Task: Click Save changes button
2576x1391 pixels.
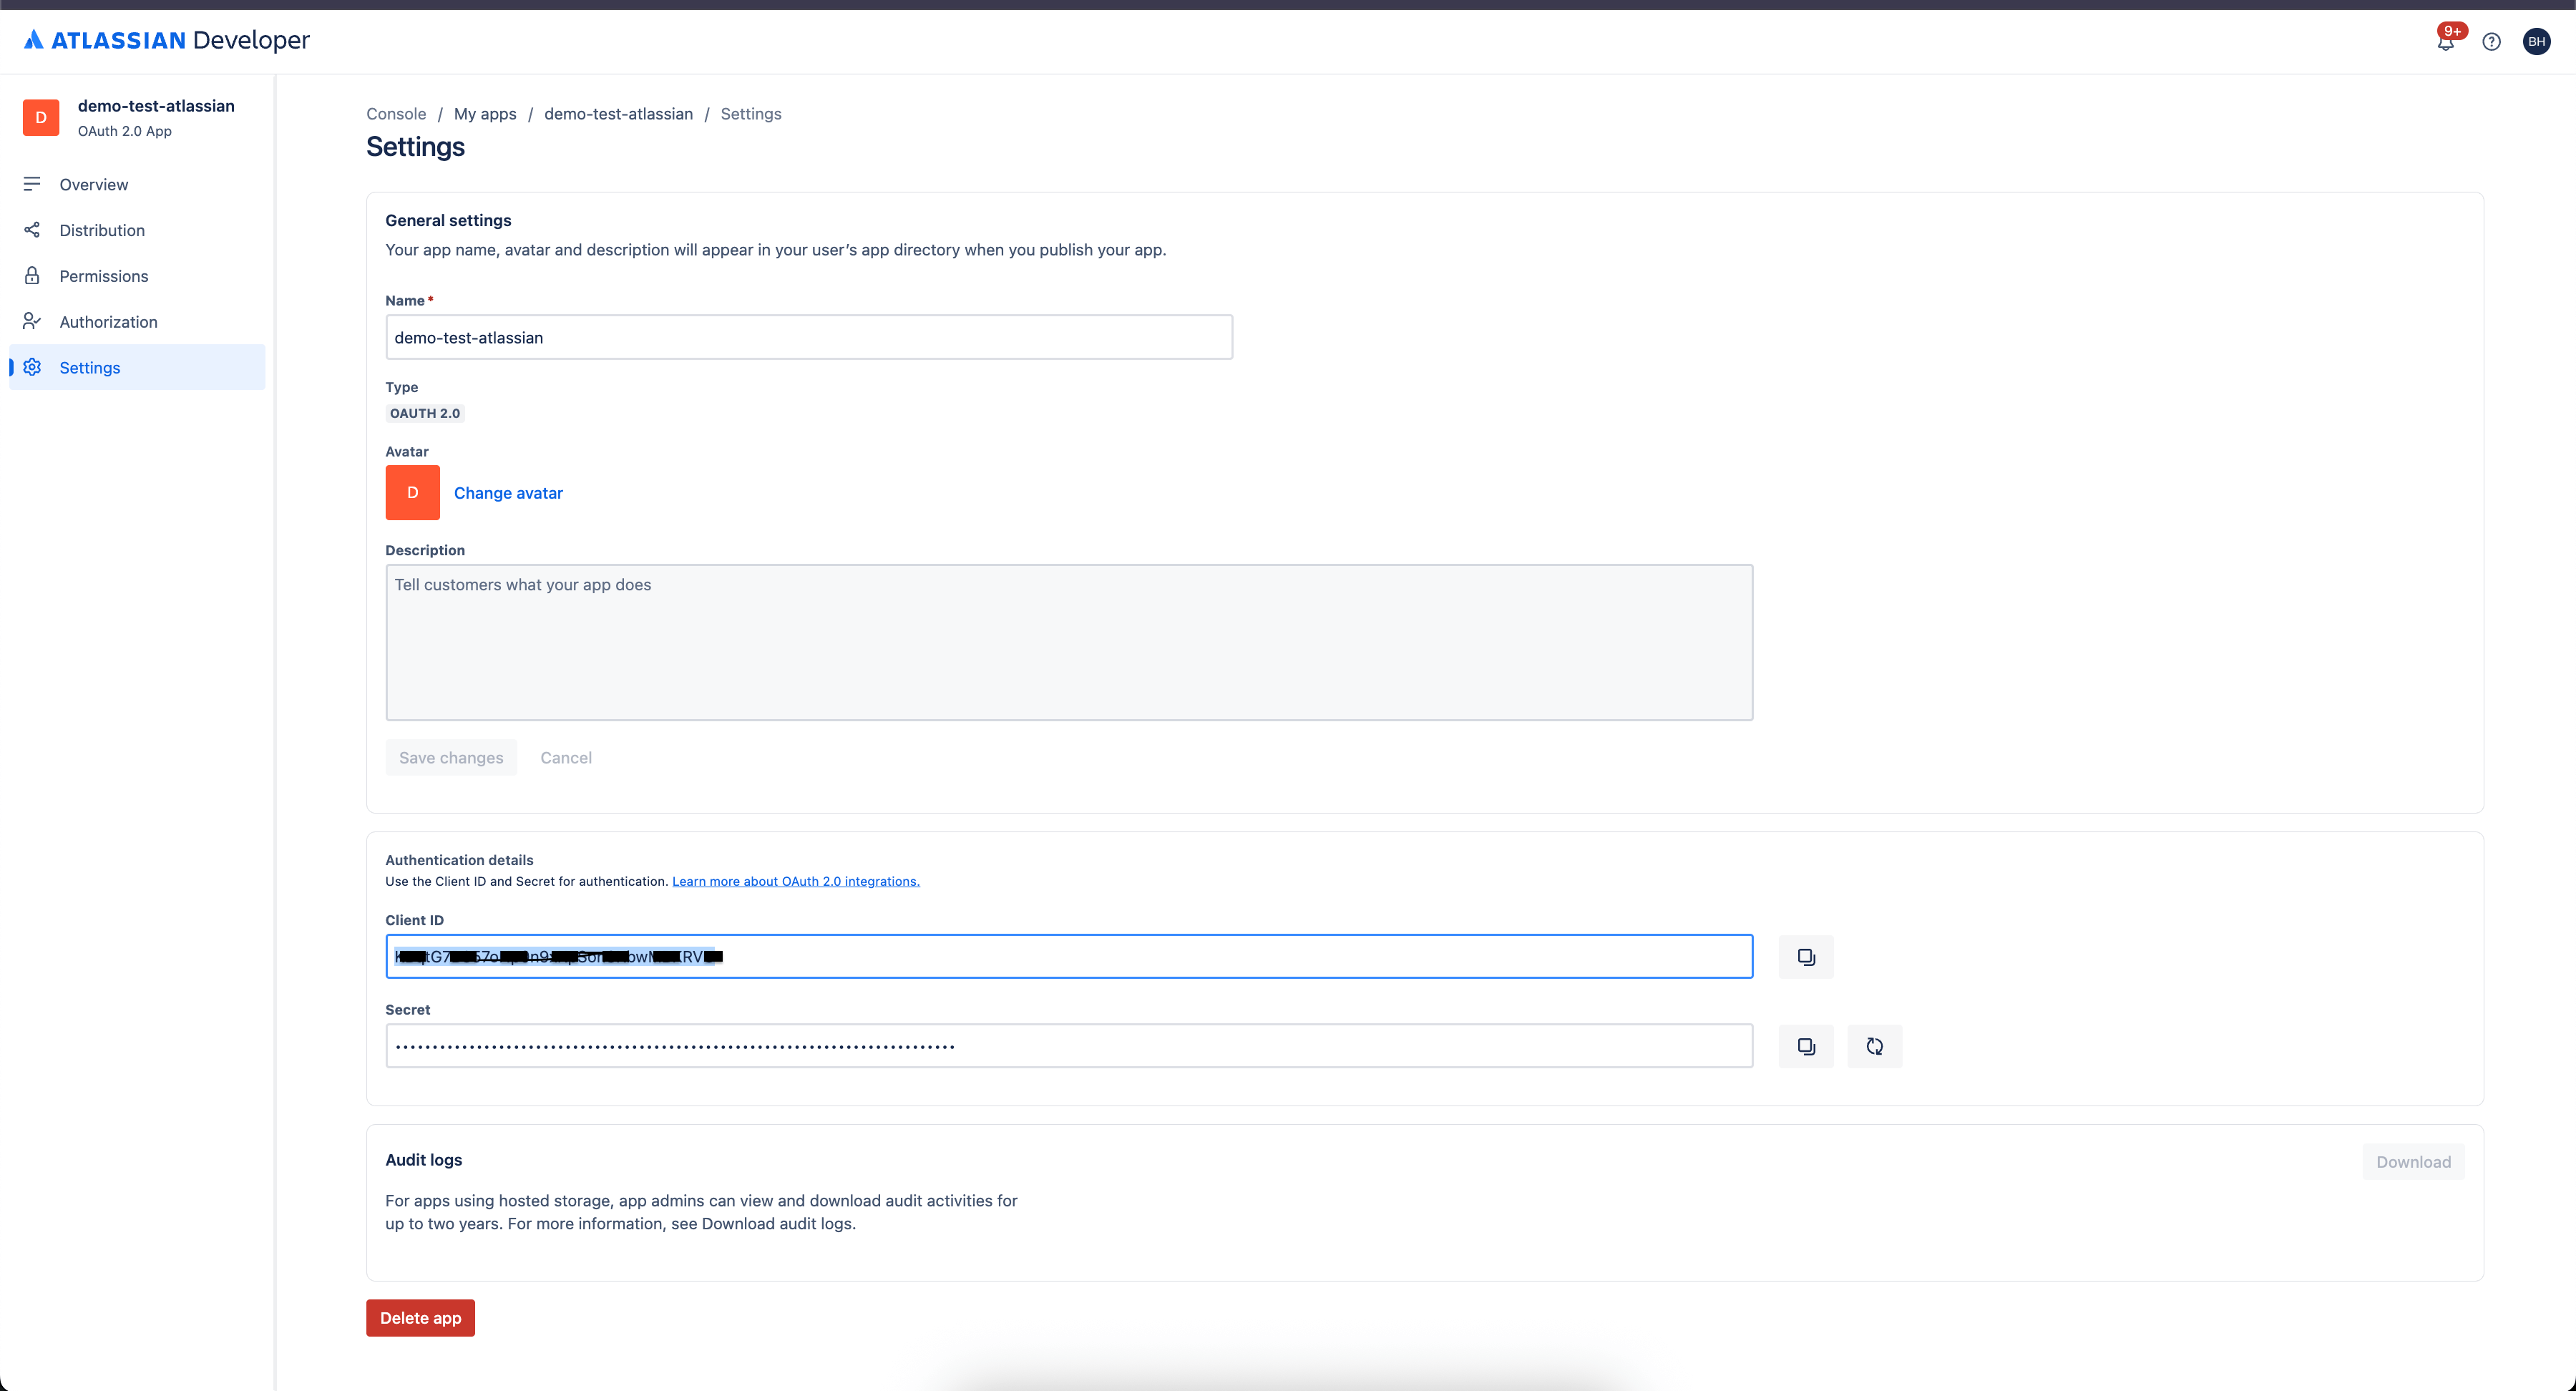Action: (451, 758)
